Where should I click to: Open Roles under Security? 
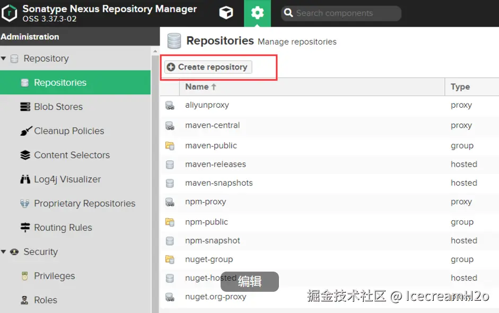pyautogui.click(x=75, y=300)
